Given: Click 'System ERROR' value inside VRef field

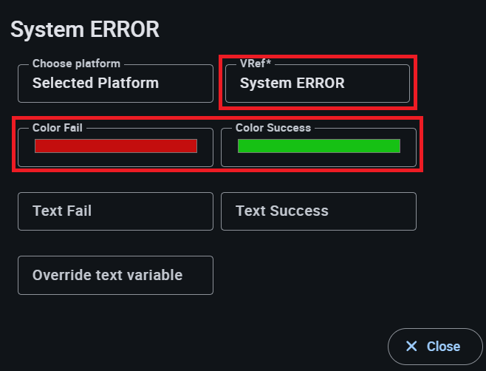Looking at the screenshot, I should click(292, 84).
